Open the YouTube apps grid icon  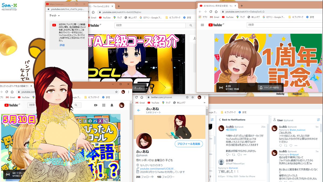[x=104, y=105]
